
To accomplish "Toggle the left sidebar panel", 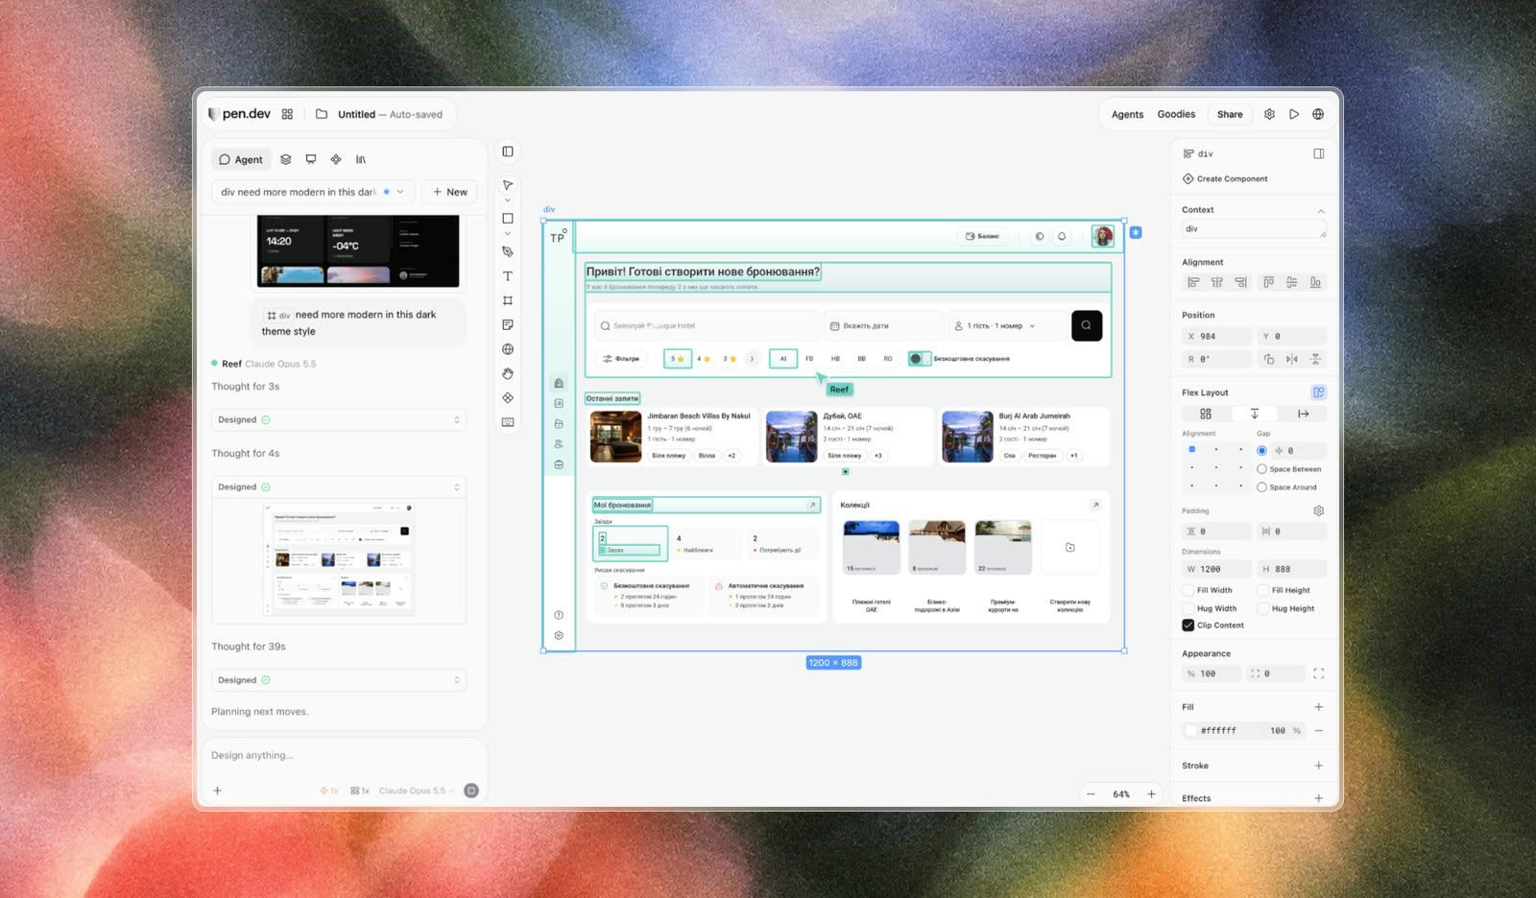I will (x=508, y=152).
